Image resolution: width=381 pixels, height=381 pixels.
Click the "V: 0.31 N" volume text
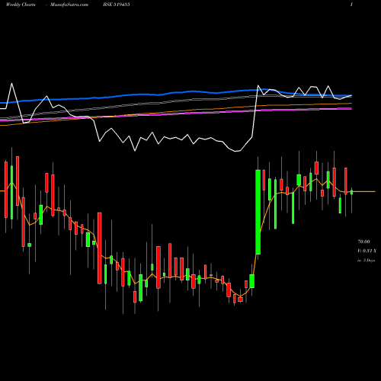pos(367,251)
